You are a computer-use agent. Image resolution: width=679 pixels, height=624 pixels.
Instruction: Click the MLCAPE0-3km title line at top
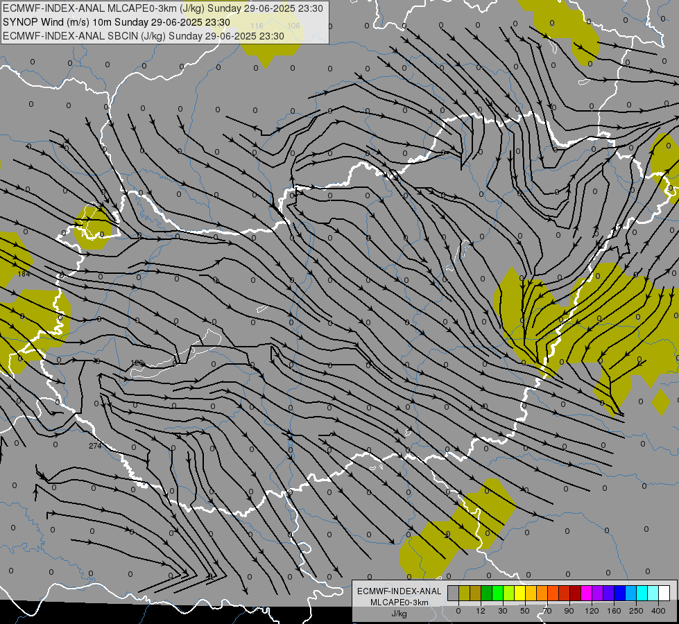coord(163,8)
